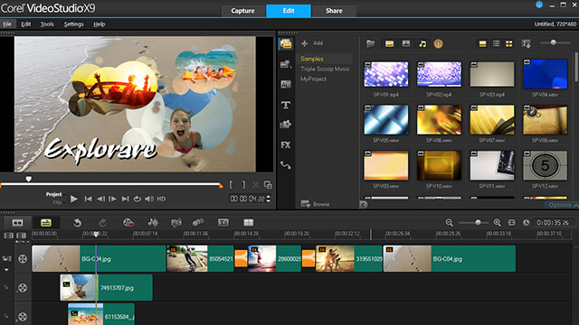Open the System Volume control

tap(149, 199)
